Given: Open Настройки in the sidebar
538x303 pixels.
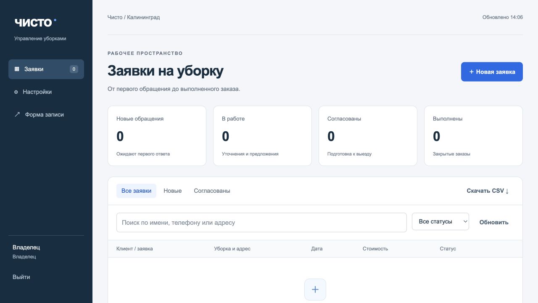Looking at the screenshot, I should click(46, 92).
